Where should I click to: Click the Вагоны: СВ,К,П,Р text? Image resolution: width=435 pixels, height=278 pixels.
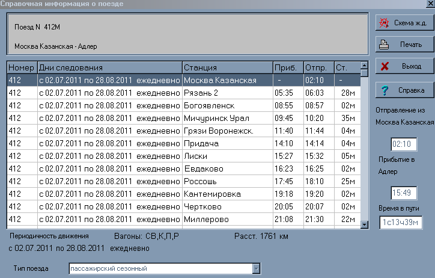pos(147,236)
